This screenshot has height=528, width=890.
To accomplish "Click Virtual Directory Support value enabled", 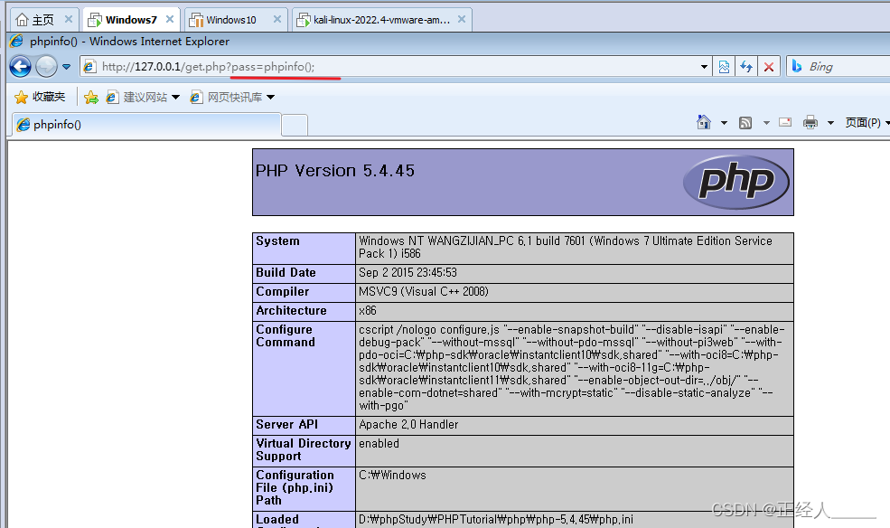I will click(x=379, y=443).
